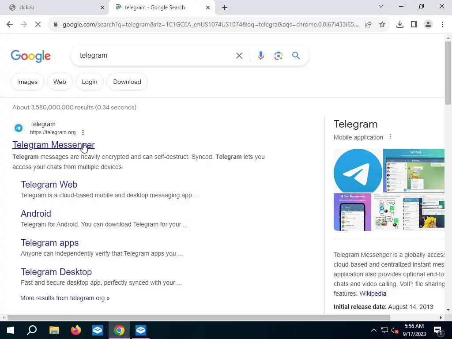Screen dimensions: 452x339
Task: Open tab search chevron in title bar
Action: 381,6
